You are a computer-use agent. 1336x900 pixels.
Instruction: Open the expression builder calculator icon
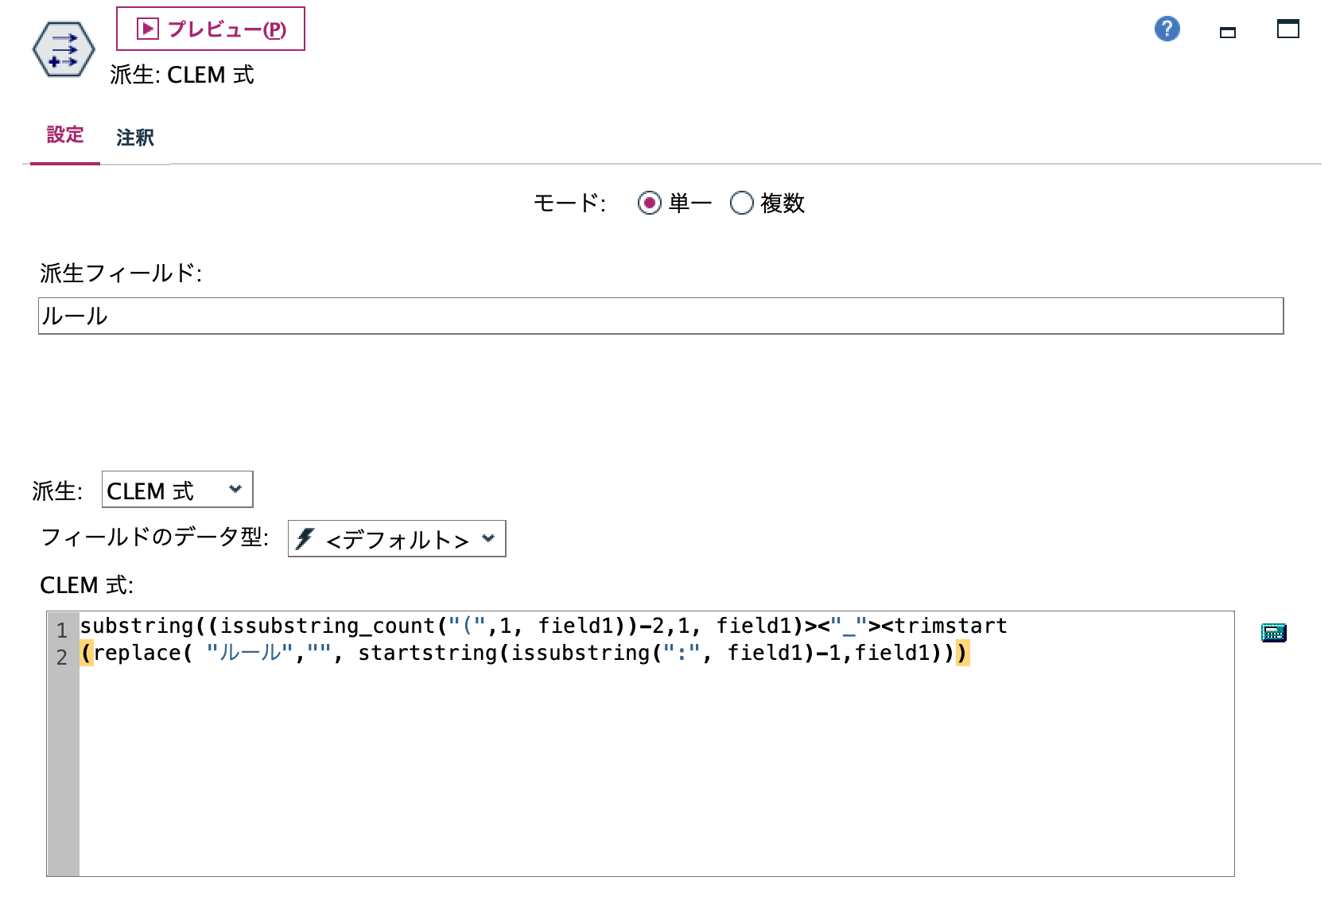[1273, 632]
